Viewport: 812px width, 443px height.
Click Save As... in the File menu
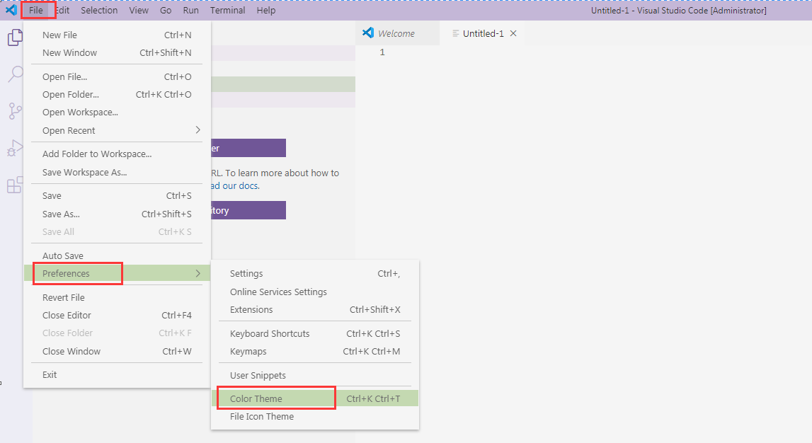coord(117,214)
